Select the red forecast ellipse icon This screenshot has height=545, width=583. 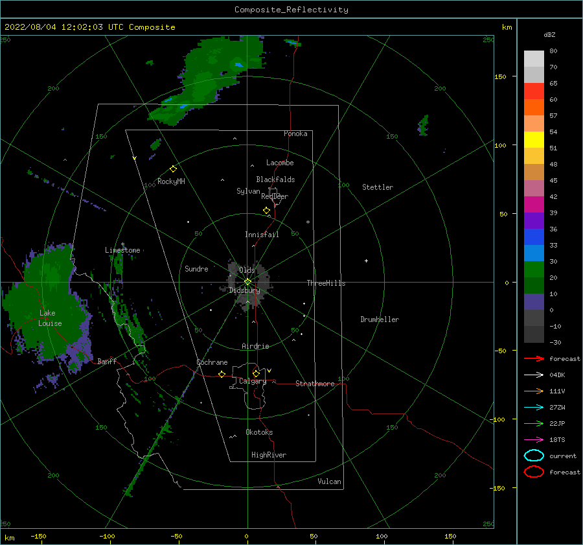click(x=534, y=472)
